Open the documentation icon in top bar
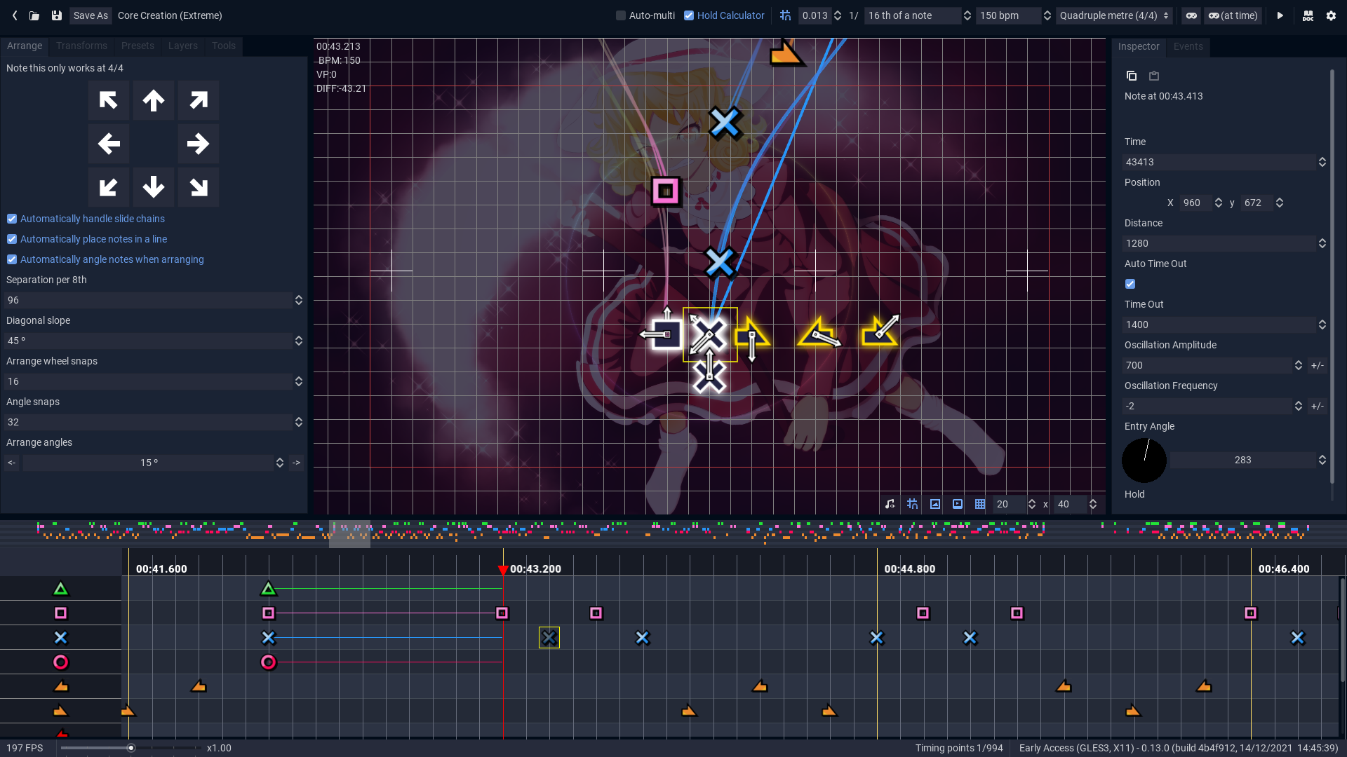The image size is (1347, 757). [x=1308, y=15]
